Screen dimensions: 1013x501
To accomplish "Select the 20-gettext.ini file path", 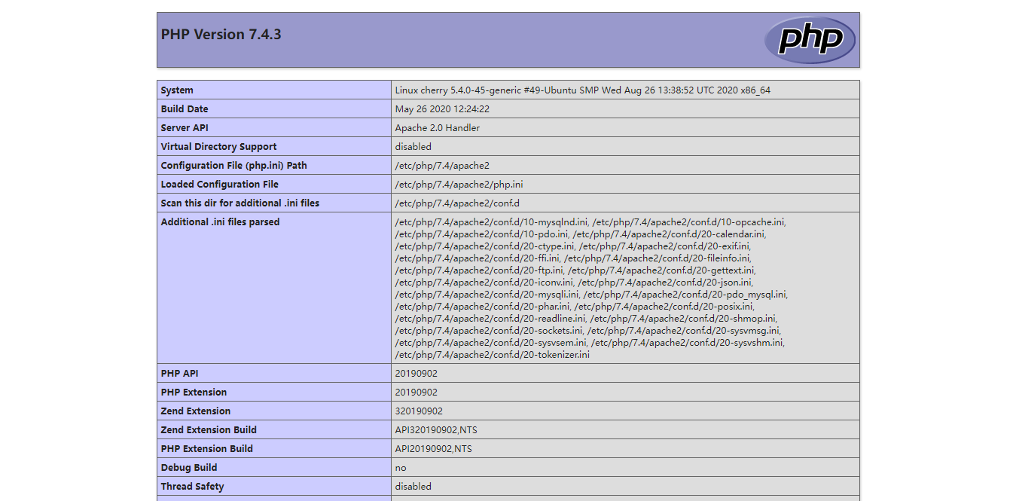I will pos(662,270).
